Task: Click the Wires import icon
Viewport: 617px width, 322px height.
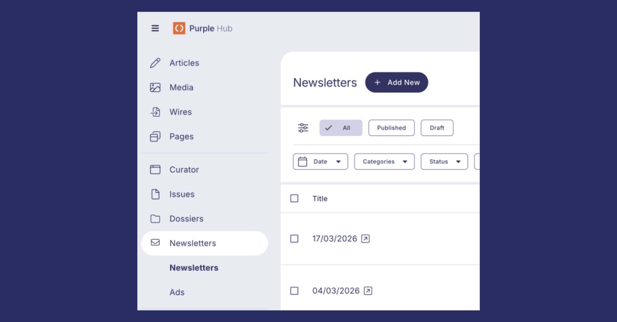Action: pos(155,112)
